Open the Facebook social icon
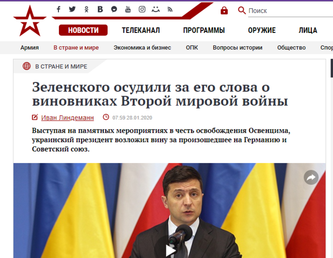The image size is (333, 258). (58, 9)
